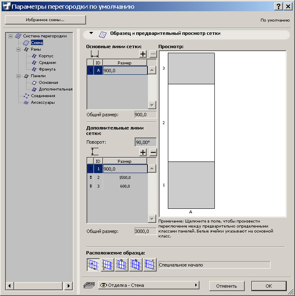Add a main grid line with plus
Screen dimensions: 295x296
(143, 54)
